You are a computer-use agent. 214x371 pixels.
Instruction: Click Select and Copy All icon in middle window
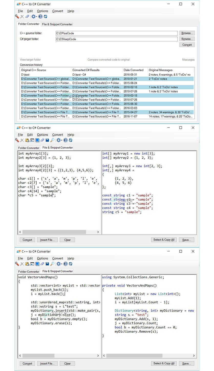(37, 140)
